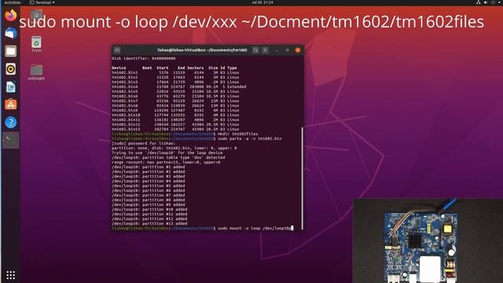This screenshot has height=283, width=503.
Task: Click the 'sudo mount -o loop' prompt line
Action: click(x=203, y=228)
